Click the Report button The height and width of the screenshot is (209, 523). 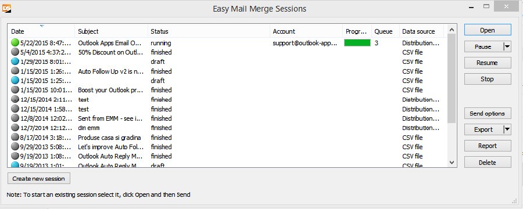[x=488, y=146]
